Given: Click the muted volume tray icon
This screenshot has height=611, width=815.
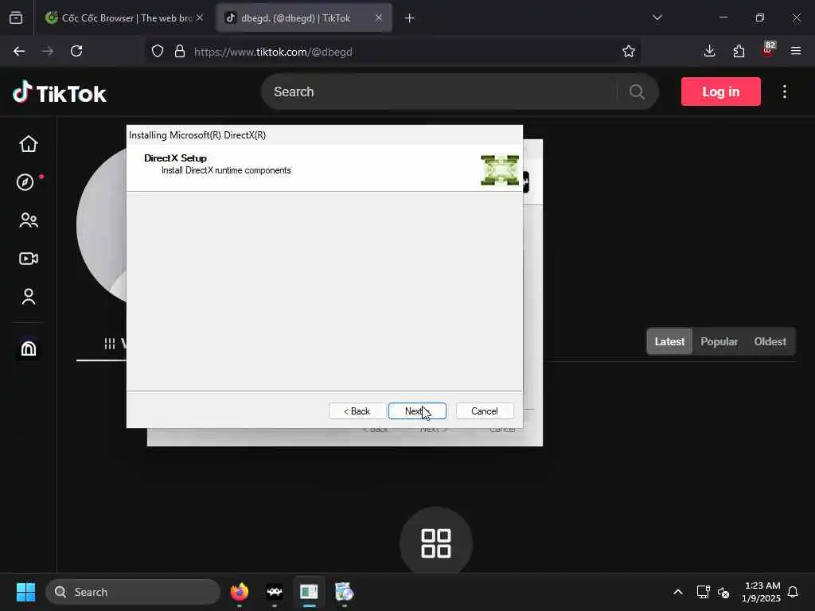Looking at the screenshot, I should pos(723,592).
